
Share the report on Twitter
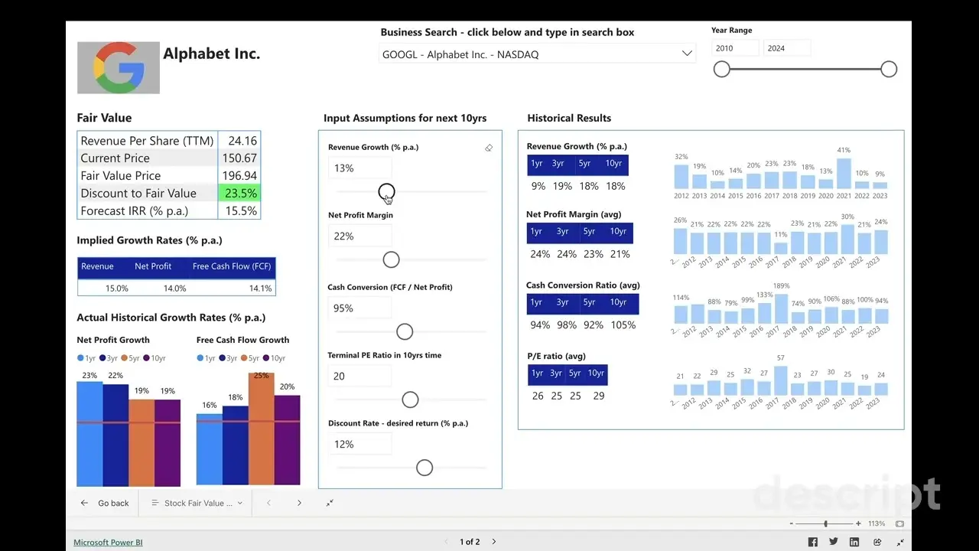[834, 542]
